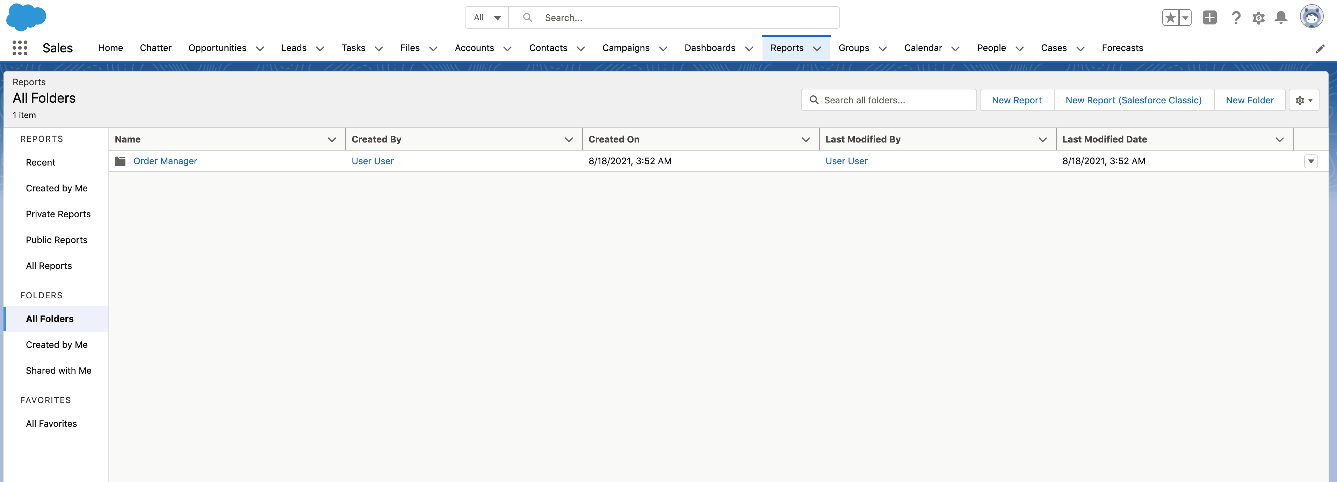Click the New Folder button
This screenshot has height=482, width=1337.
pos(1249,100)
